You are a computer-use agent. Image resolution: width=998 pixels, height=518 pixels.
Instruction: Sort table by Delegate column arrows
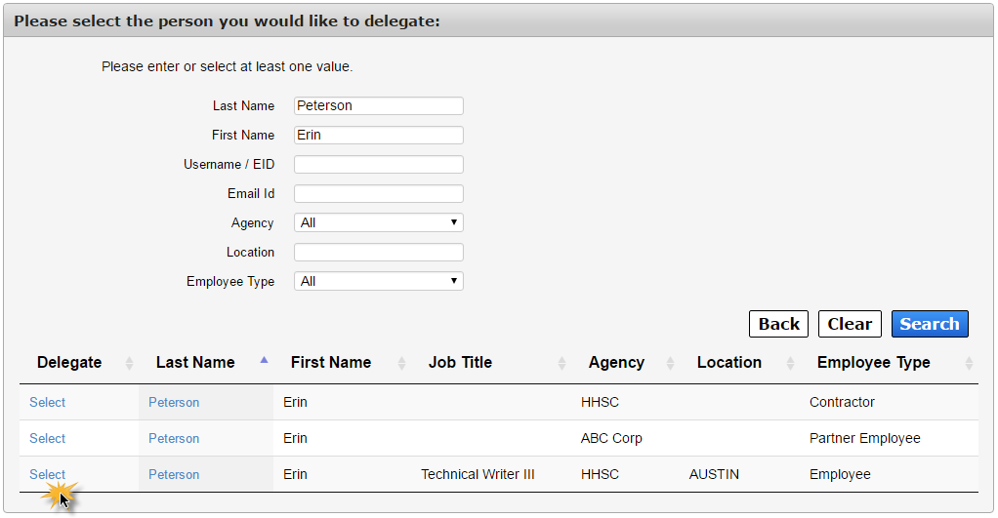(129, 363)
